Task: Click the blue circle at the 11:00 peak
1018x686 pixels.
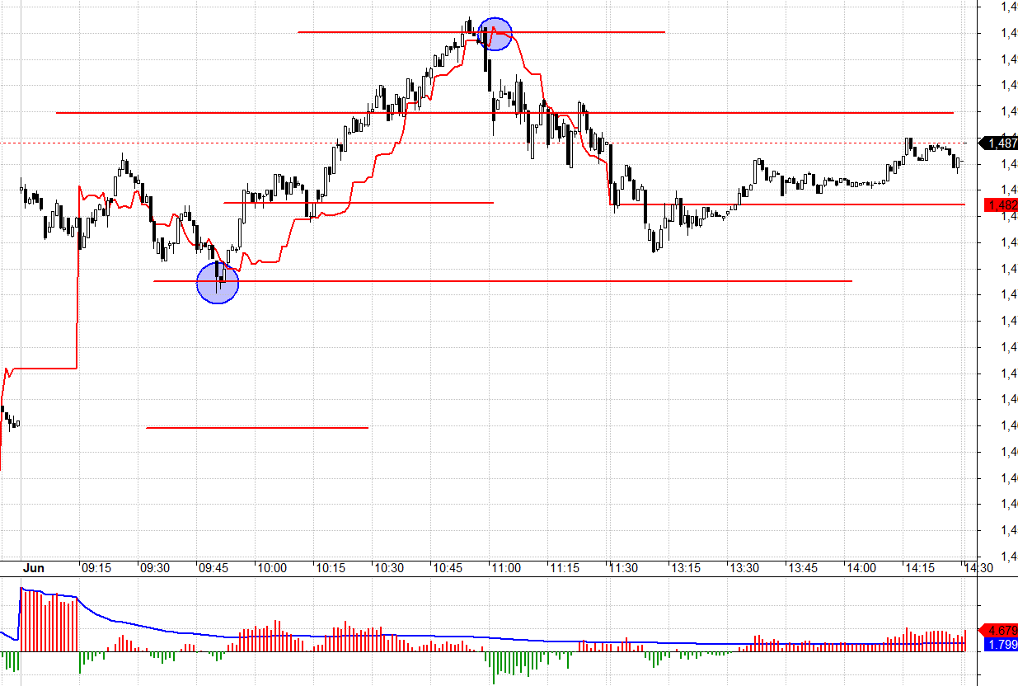Action: [495, 34]
